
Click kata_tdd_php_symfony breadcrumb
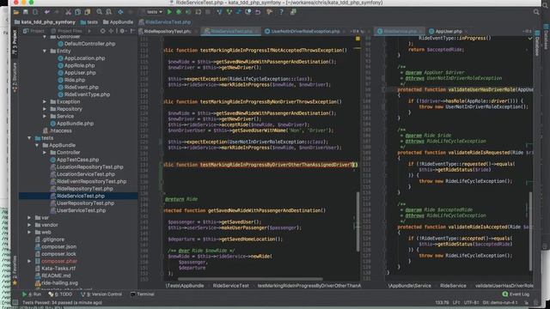tap(45, 22)
